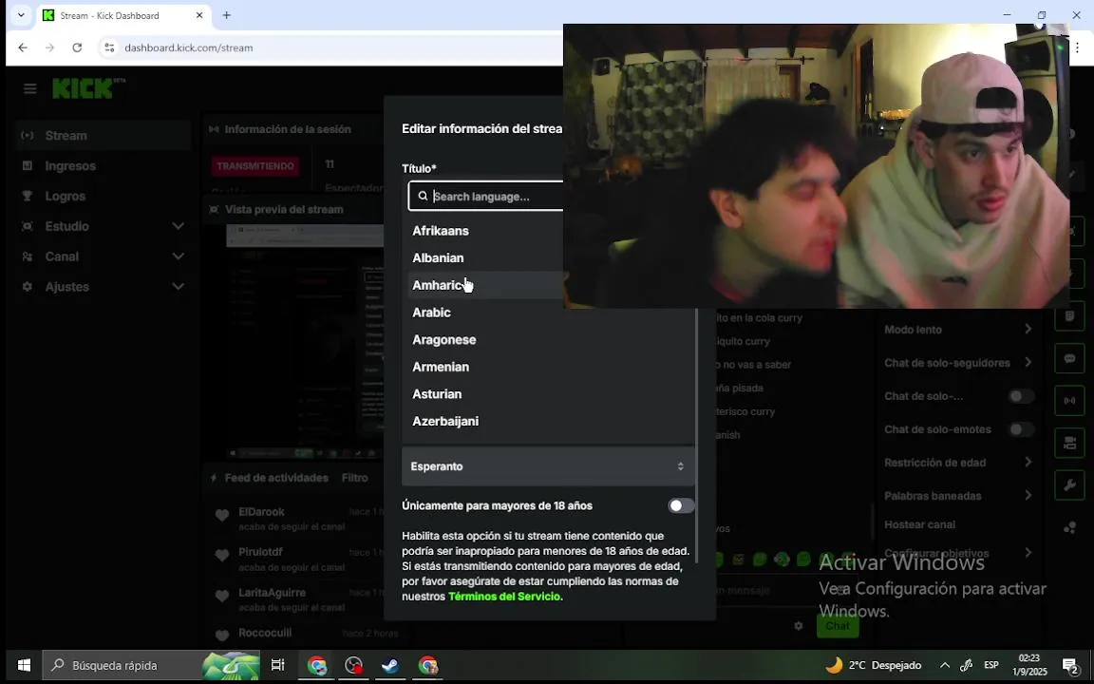Open the tab search dropdown arrow

[21, 15]
